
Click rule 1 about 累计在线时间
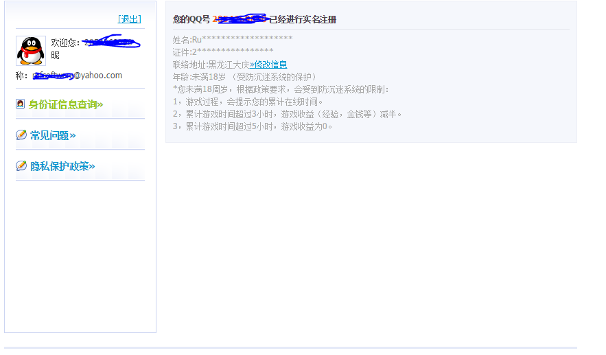(x=248, y=102)
